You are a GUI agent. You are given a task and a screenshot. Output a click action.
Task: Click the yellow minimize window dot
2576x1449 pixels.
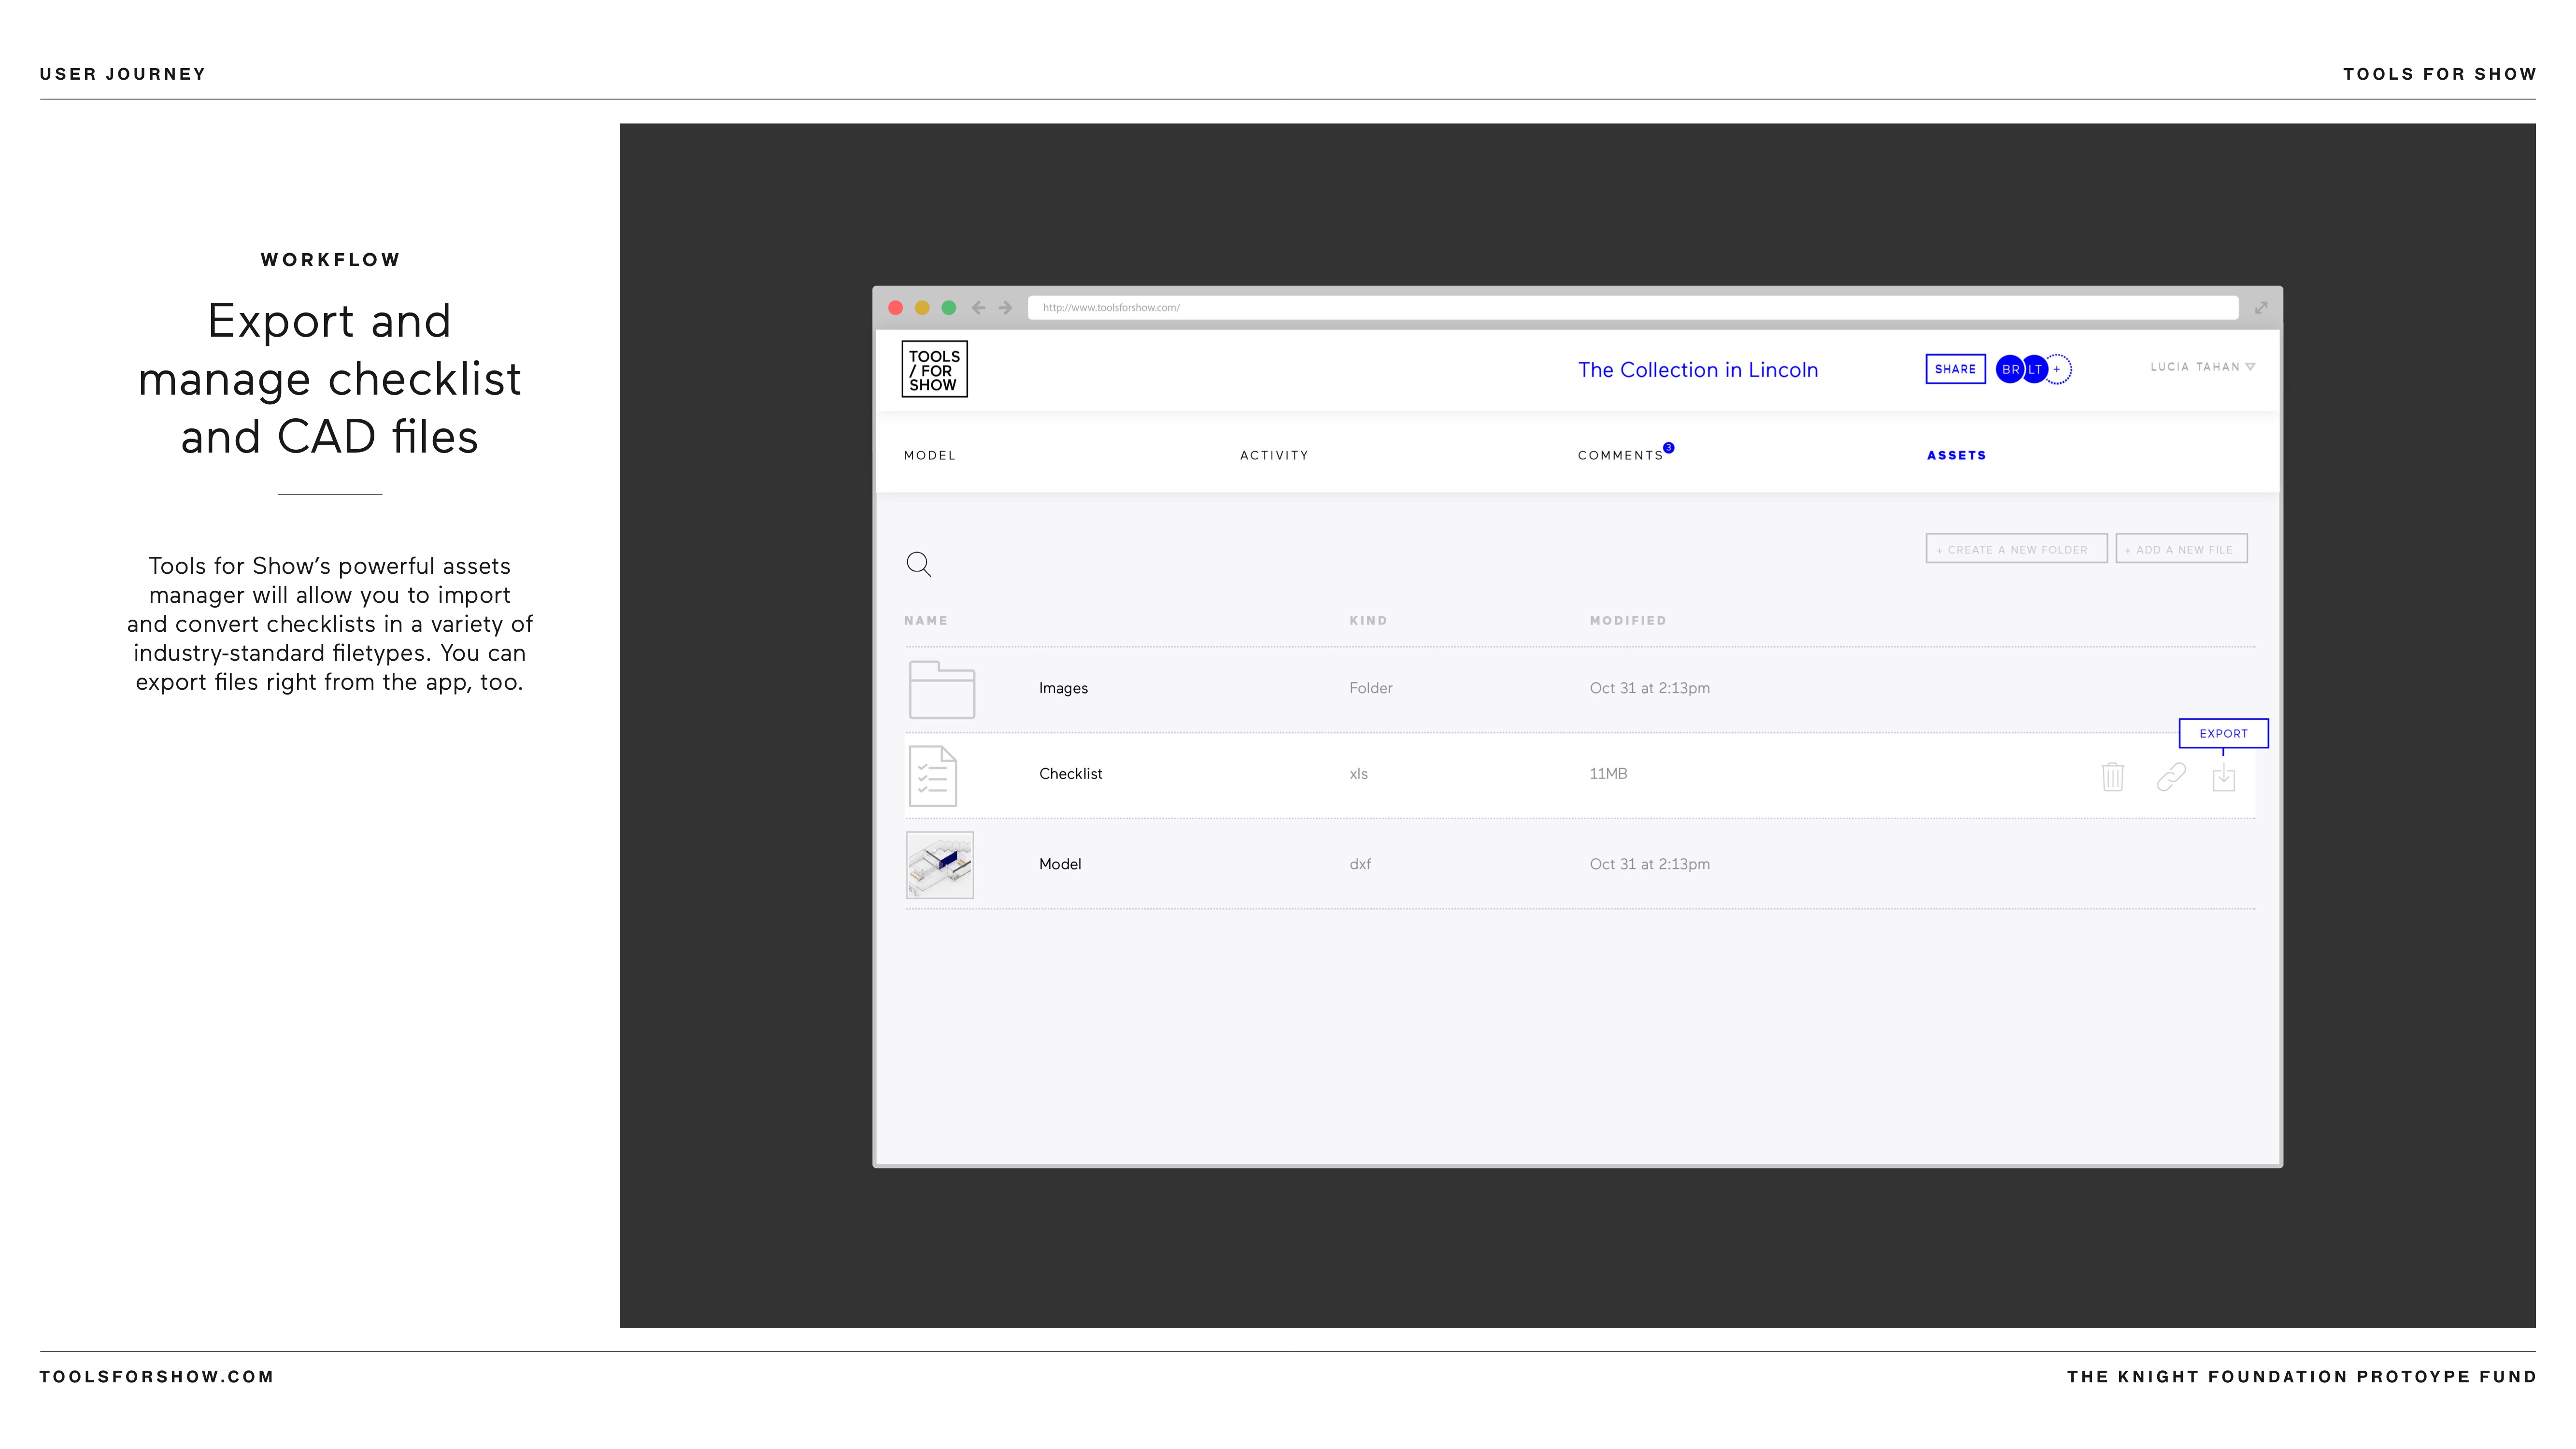click(922, 308)
